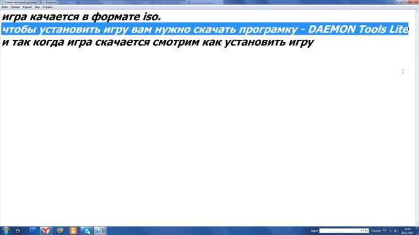Open the Вид menu
419x235 pixels.
[37, 7]
